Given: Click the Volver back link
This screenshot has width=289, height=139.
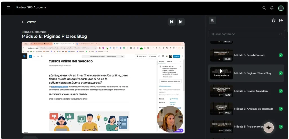Looking at the screenshot, I should tap(29, 22).
